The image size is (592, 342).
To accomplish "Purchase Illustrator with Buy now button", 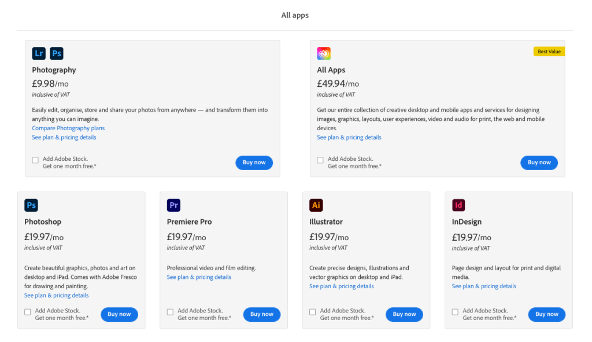I will [404, 314].
